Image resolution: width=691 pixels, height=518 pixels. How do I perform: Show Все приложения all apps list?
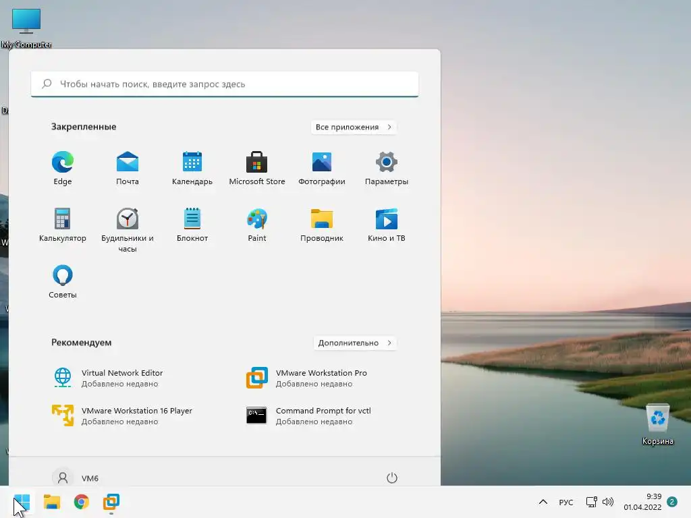(x=354, y=127)
